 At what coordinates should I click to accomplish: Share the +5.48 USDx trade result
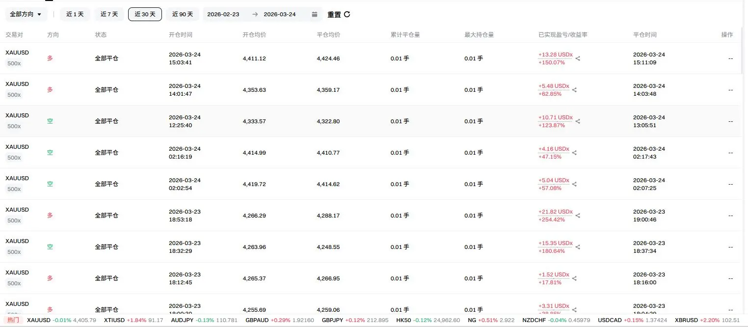tap(574, 90)
